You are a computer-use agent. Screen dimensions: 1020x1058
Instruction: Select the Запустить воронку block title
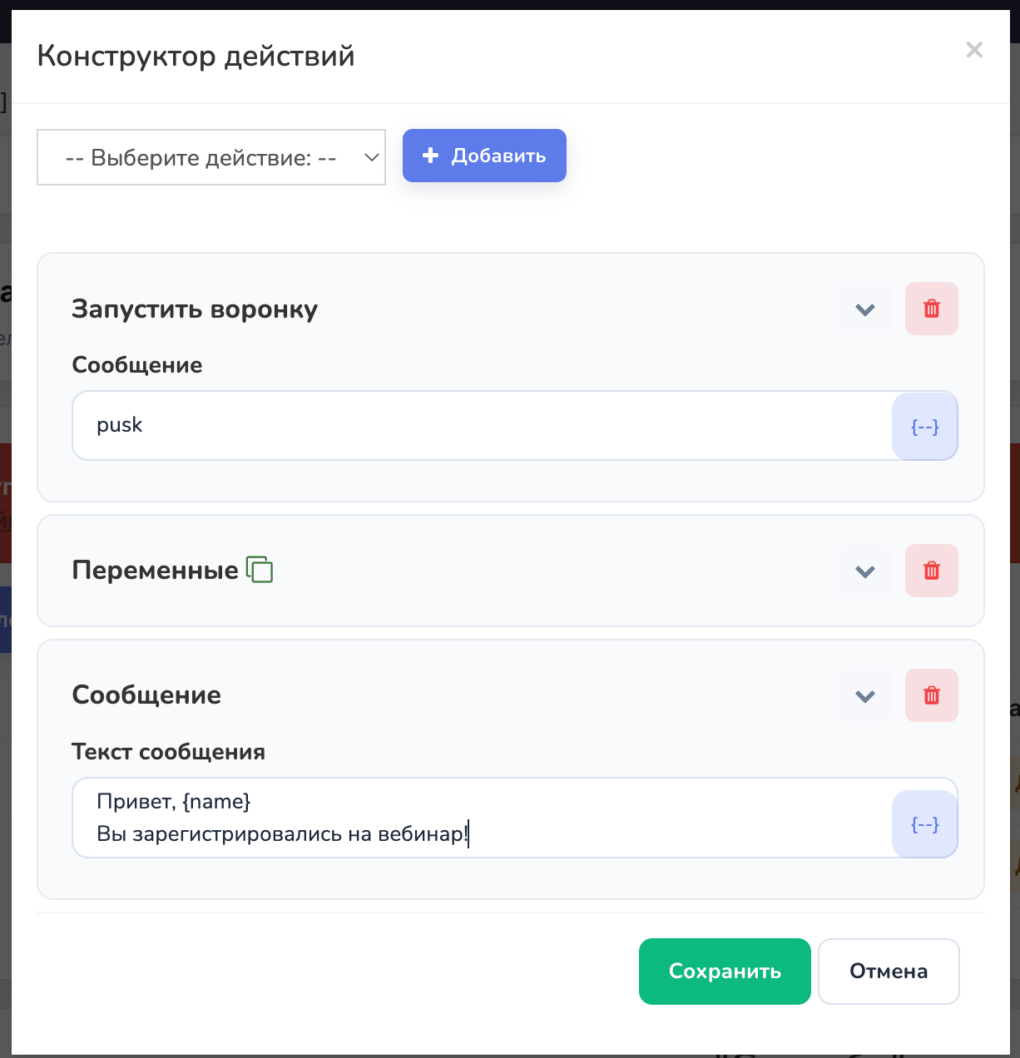pyautogui.click(x=195, y=309)
